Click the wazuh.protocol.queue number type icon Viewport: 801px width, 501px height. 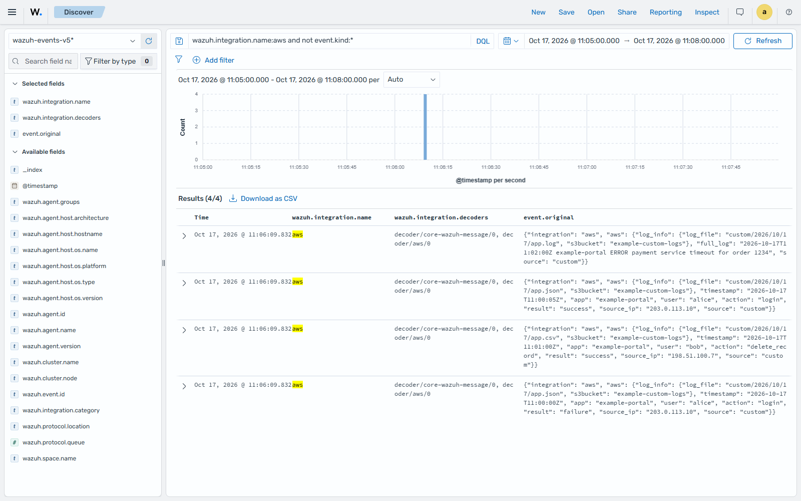pyautogui.click(x=15, y=442)
